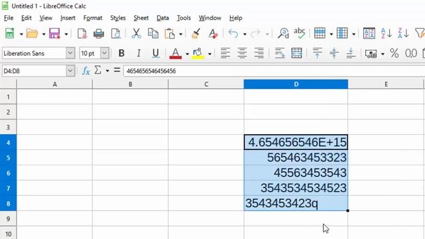
Task: Open Find and Replace icon
Action: tap(283, 33)
